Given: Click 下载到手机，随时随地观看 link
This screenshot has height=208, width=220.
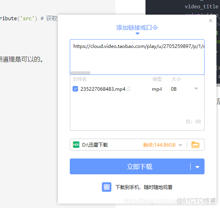Looking at the screenshot, I should [x=144, y=187].
